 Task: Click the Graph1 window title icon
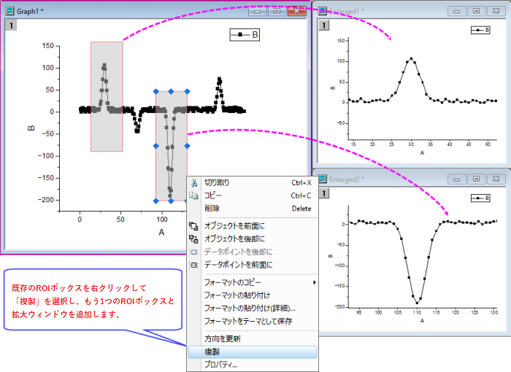9,11
